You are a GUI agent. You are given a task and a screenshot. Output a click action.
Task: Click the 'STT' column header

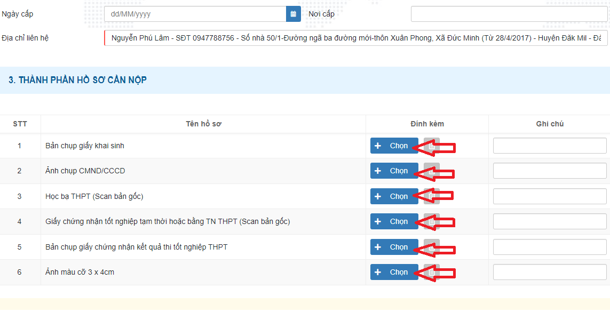coord(20,124)
